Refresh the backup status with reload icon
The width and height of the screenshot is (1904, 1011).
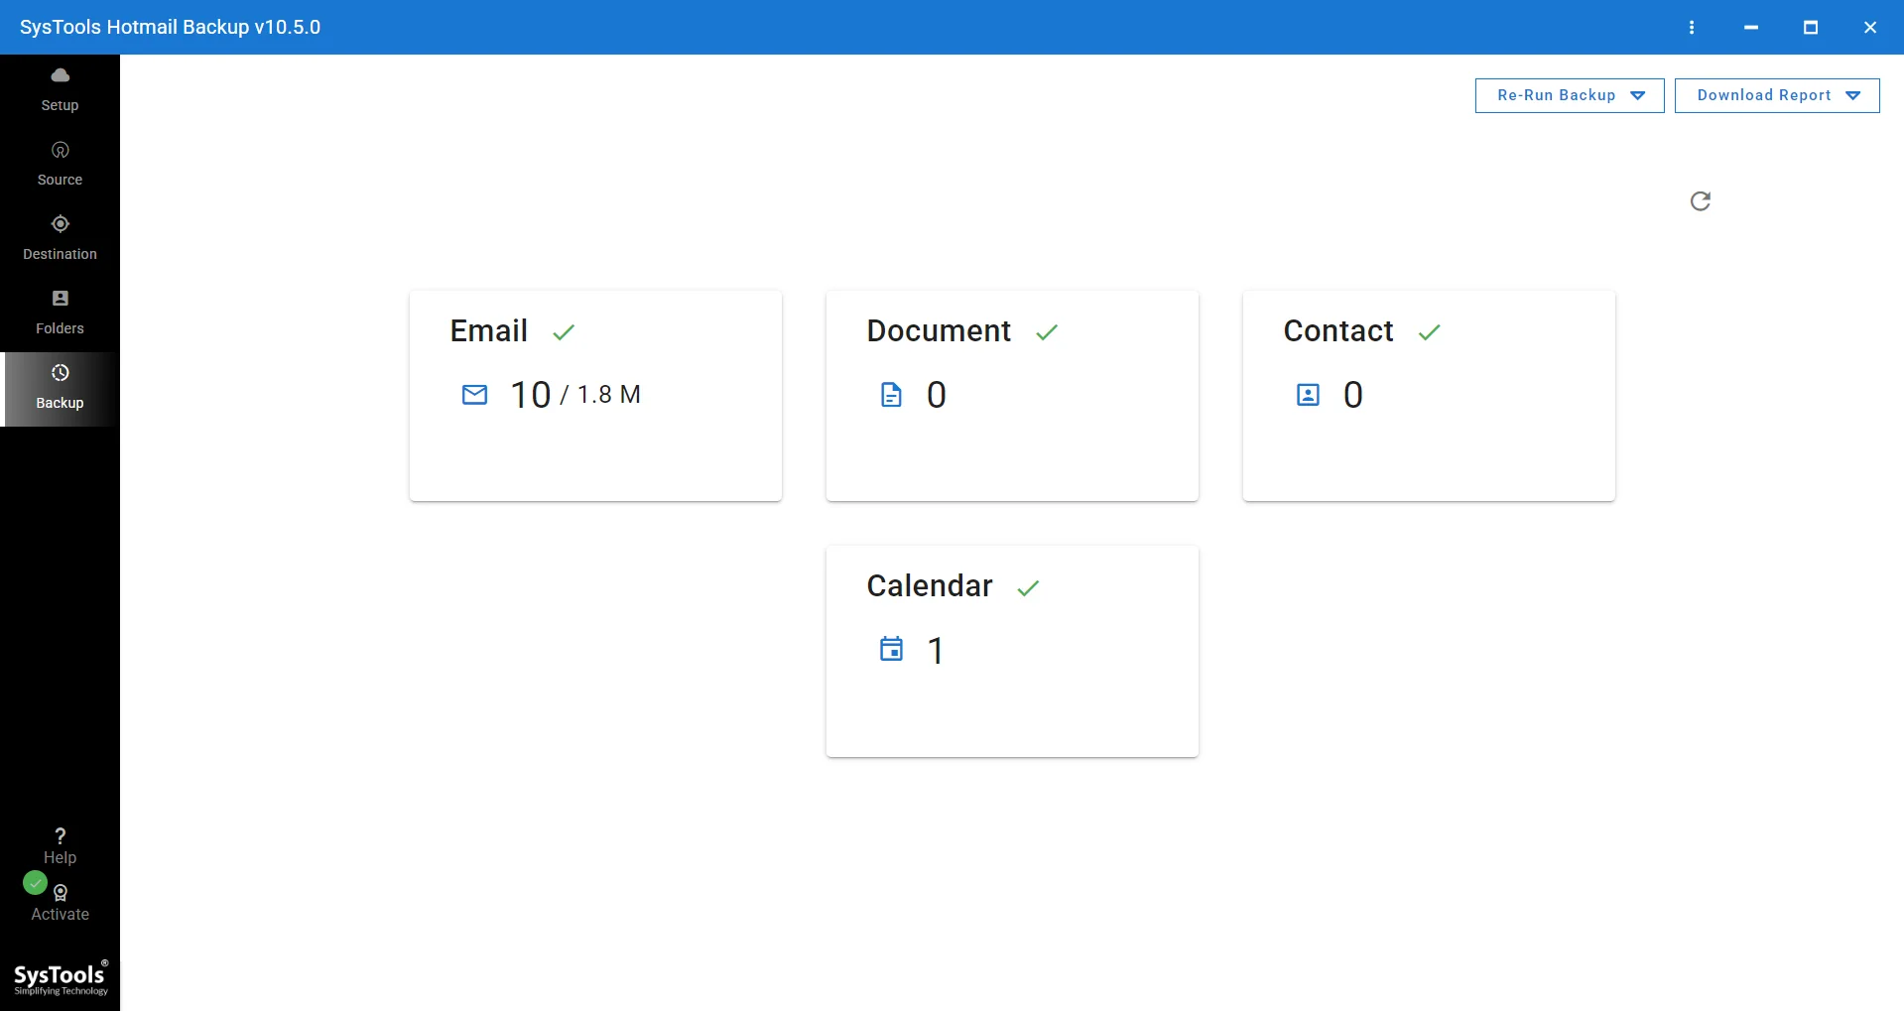point(1701,201)
